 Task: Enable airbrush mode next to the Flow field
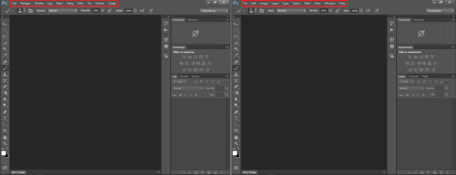pos(368,11)
